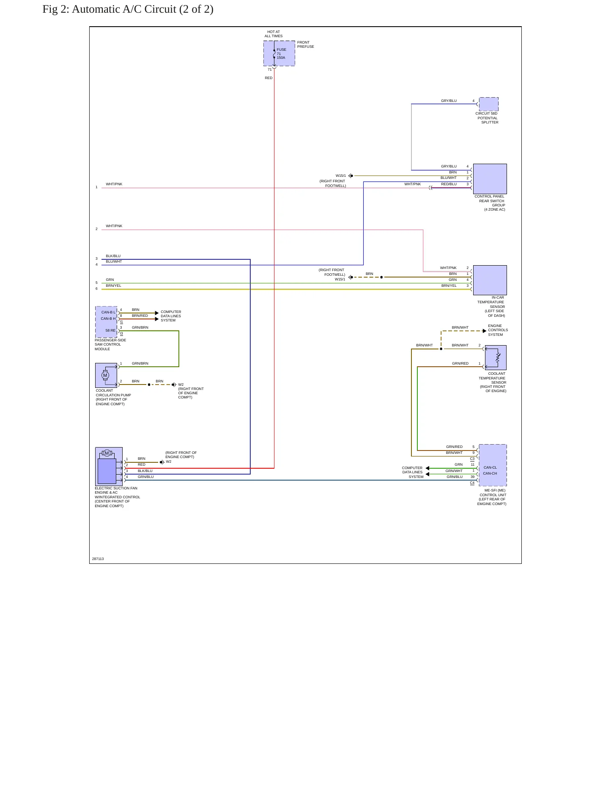Click the 'GRN/BLU' label at suction fan pin 4
The height and width of the screenshot is (791, 611).
(145, 477)
